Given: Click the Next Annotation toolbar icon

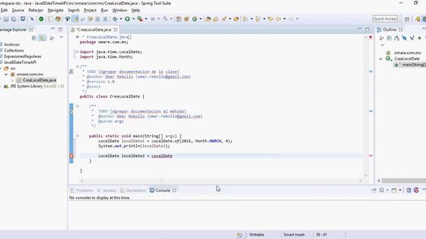Looking at the screenshot, I should pyautogui.click(x=245, y=19).
